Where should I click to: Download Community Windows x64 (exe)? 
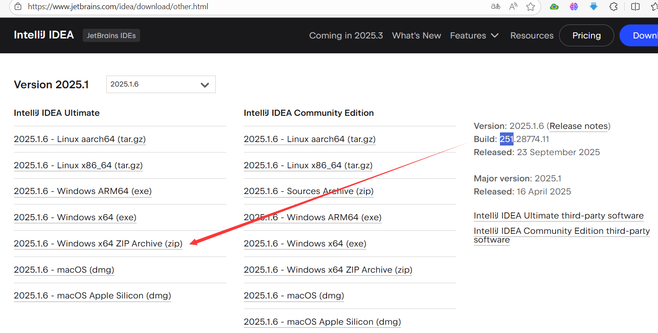pos(305,243)
